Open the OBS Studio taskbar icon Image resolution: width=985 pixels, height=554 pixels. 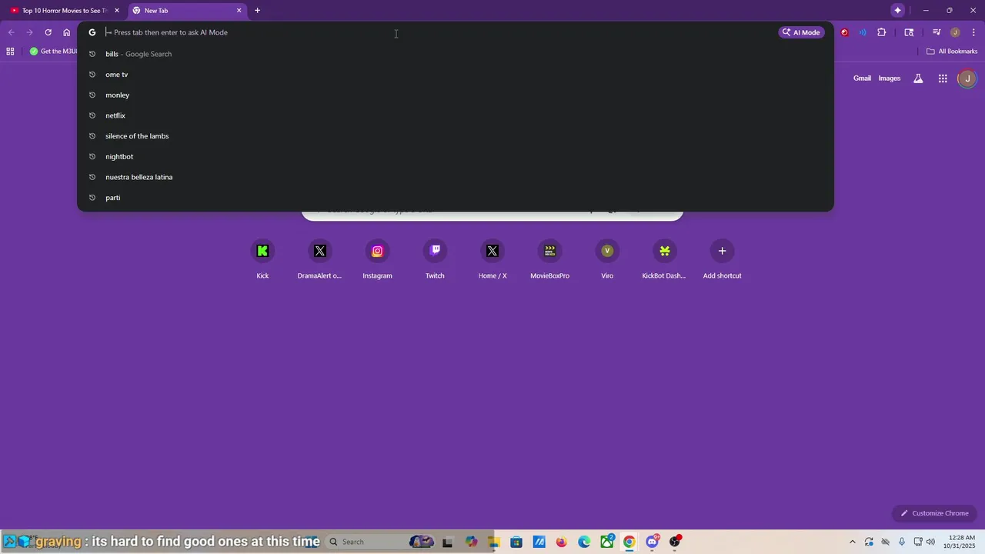point(675,542)
